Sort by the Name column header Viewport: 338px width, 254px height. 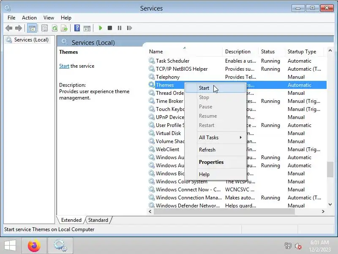click(x=185, y=52)
